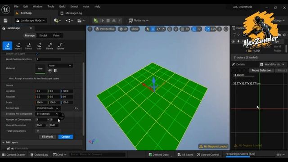
Task: Open the Content Drawer
Action: point(14,155)
